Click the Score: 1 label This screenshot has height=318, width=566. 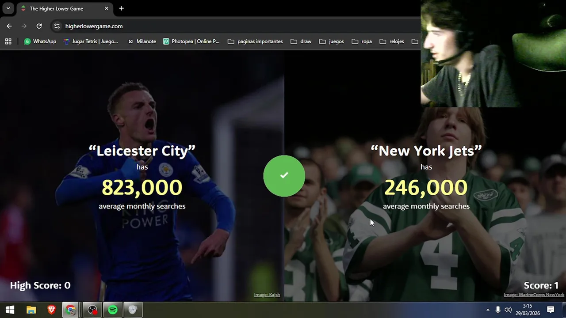coord(541,285)
